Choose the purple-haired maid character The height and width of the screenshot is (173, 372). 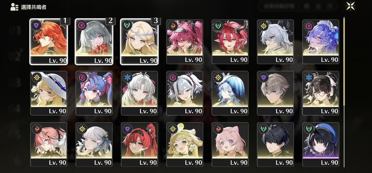click(321, 42)
